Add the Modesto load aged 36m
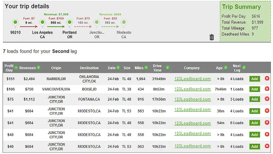The width and height of the screenshot is (273, 154). point(255,111)
